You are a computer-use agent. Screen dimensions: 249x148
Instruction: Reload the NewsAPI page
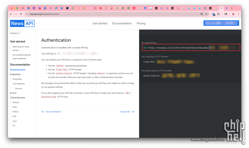coord(21,14)
